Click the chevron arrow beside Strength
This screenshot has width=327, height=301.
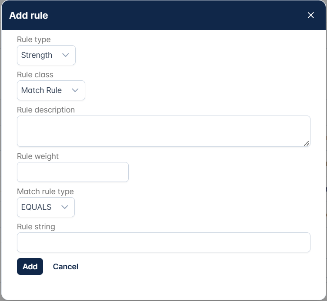tap(66, 55)
